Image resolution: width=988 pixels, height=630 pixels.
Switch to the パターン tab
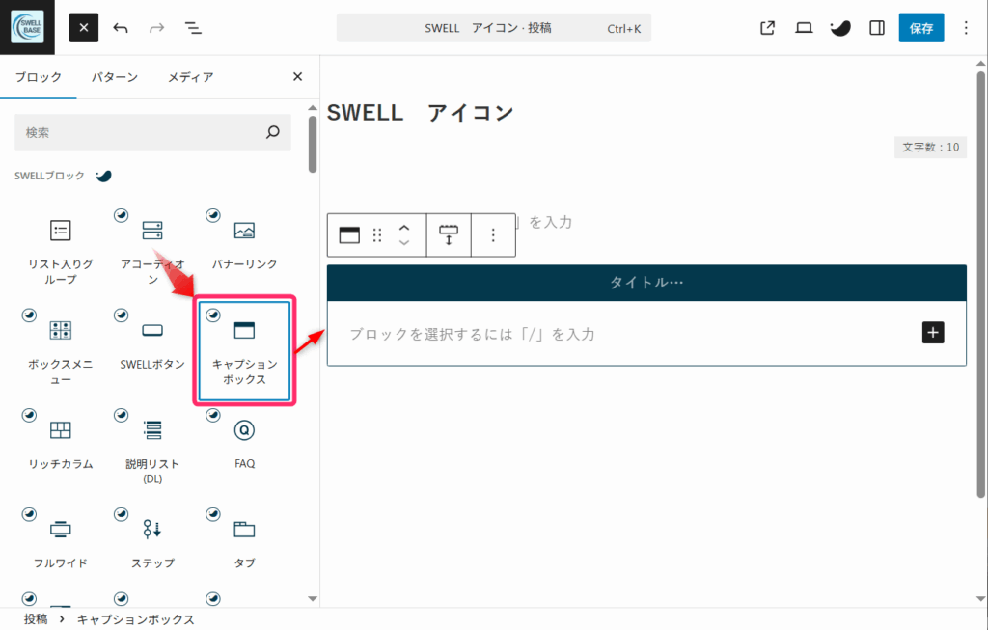115,77
